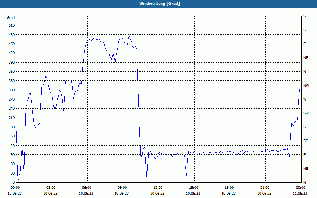
Task: Click the 390 y-axis value
Action: (x=12, y=63)
